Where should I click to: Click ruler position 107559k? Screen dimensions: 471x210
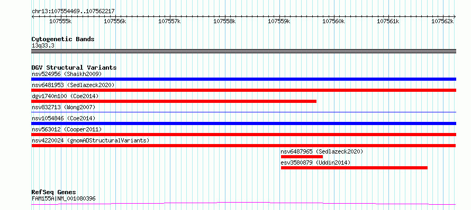point(279,21)
